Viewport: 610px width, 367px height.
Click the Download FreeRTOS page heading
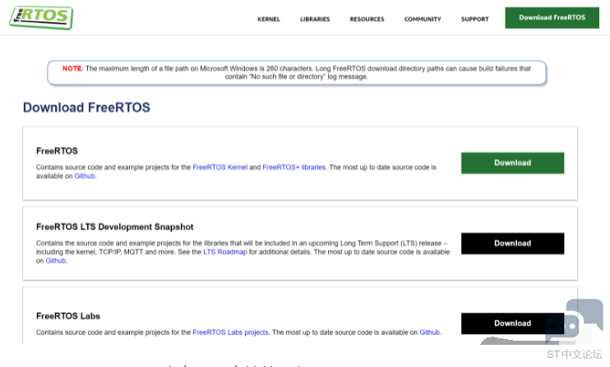coord(86,108)
